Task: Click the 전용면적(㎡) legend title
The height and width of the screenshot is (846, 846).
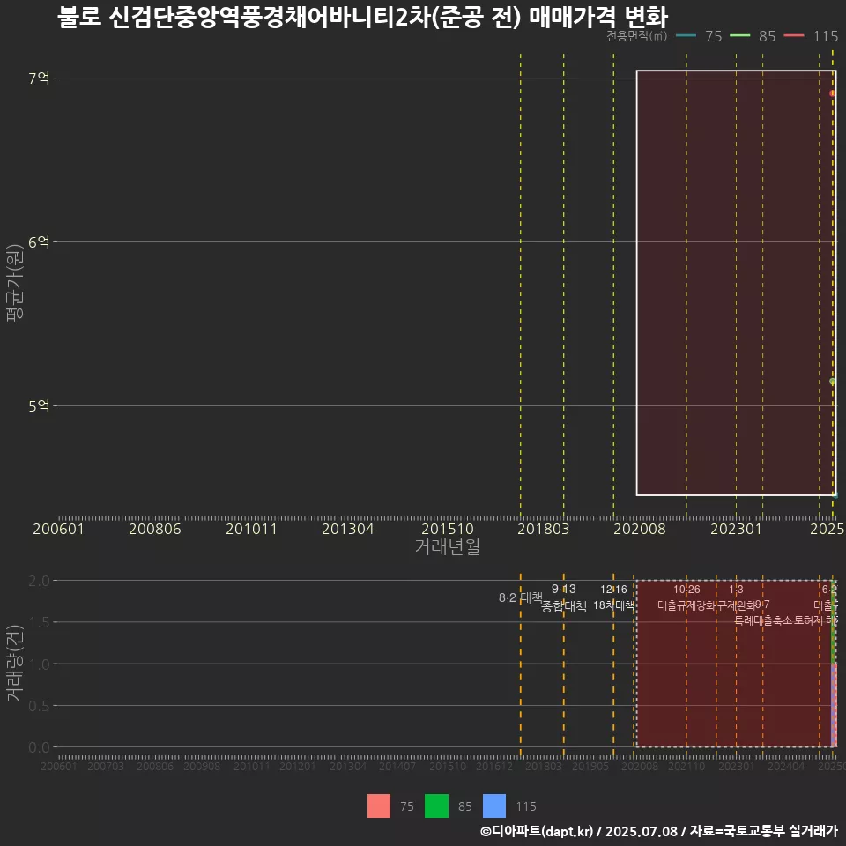Action: [636, 36]
